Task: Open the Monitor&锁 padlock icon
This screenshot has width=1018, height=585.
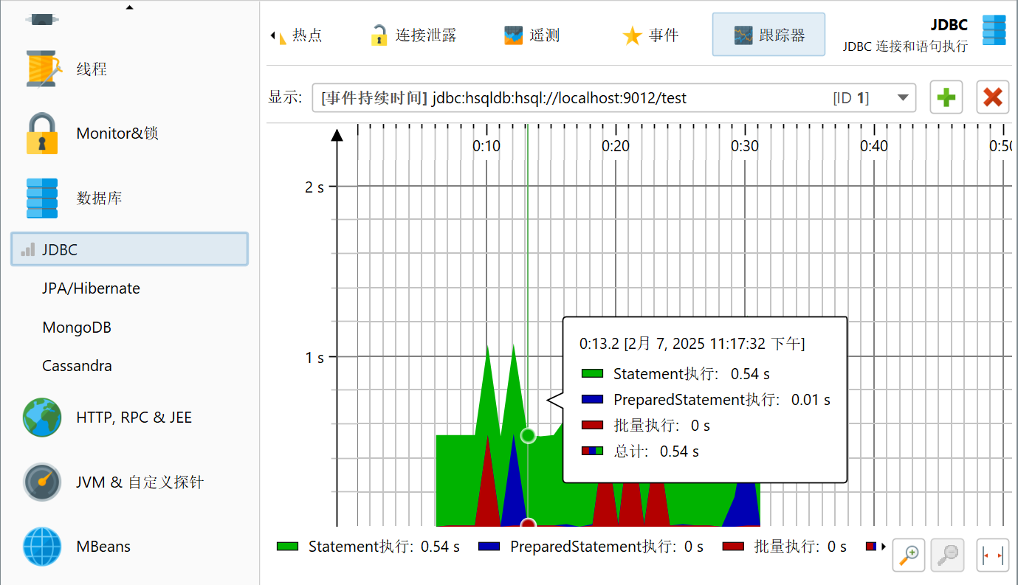Action: pyautogui.click(x=42, y=134)
